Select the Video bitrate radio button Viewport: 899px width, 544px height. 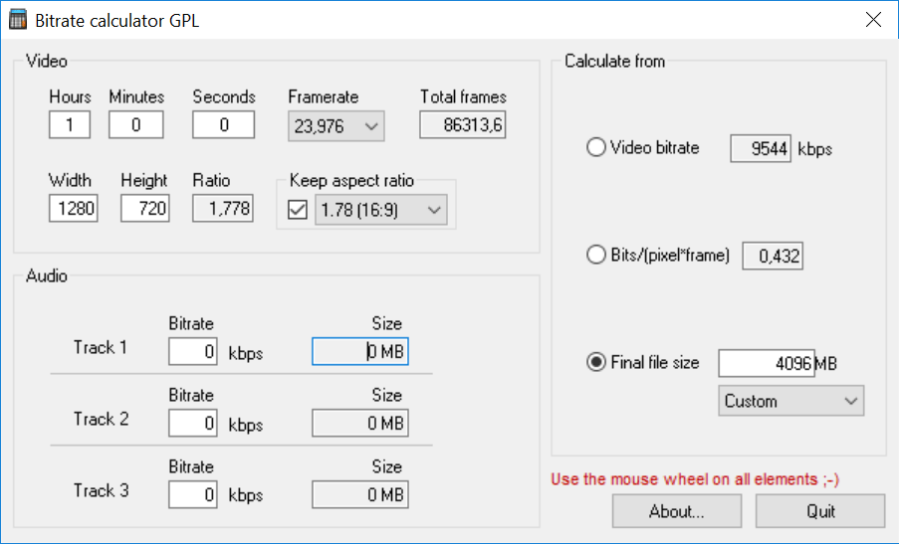point(597,148)
